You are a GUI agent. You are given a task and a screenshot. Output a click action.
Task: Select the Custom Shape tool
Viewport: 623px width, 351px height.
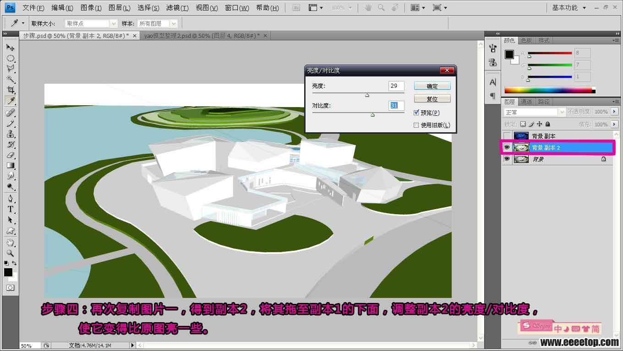click(10, 231)
